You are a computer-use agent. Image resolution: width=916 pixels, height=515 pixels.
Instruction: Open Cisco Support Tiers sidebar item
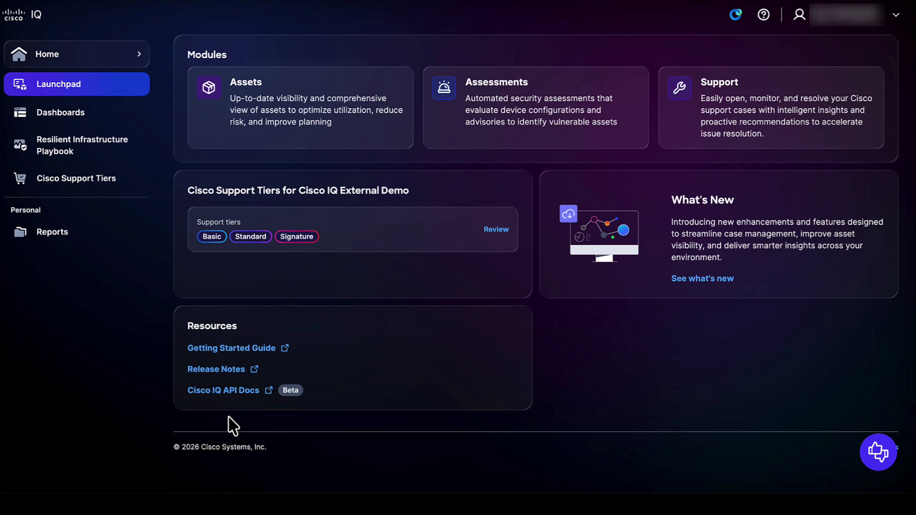(x=77, y=178)
